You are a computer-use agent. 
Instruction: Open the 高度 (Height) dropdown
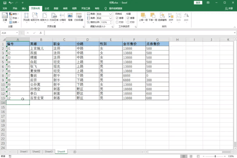(x=110, y=18)
